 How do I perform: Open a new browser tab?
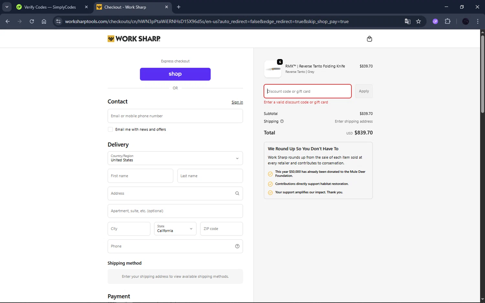click(178, 7)
